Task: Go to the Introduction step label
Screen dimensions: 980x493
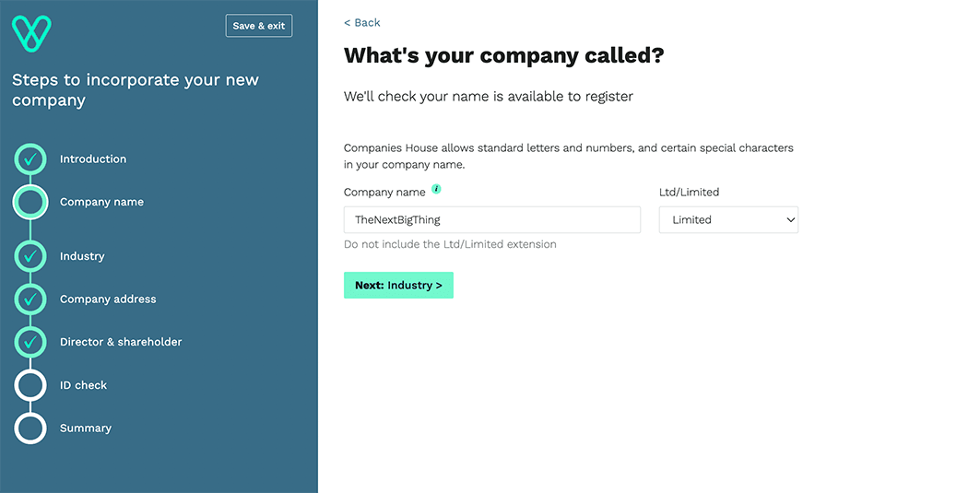Action: coord(93,158)
